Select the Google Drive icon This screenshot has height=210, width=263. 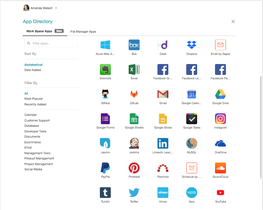tap(220, 94)
